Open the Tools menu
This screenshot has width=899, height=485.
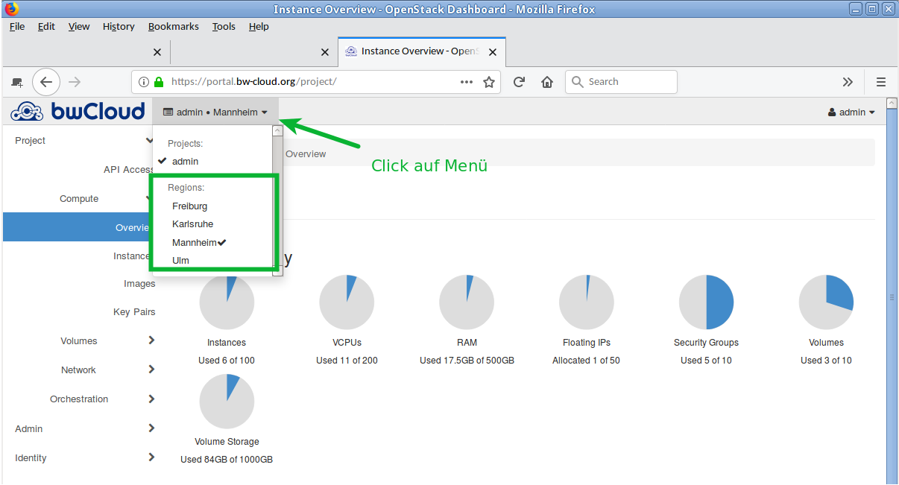coord(224,26)
